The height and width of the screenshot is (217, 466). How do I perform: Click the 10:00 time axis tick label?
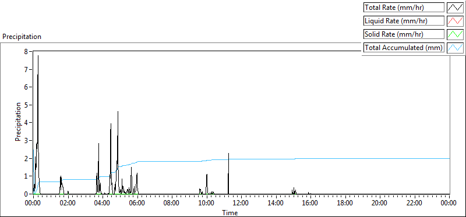pos(207,204)
